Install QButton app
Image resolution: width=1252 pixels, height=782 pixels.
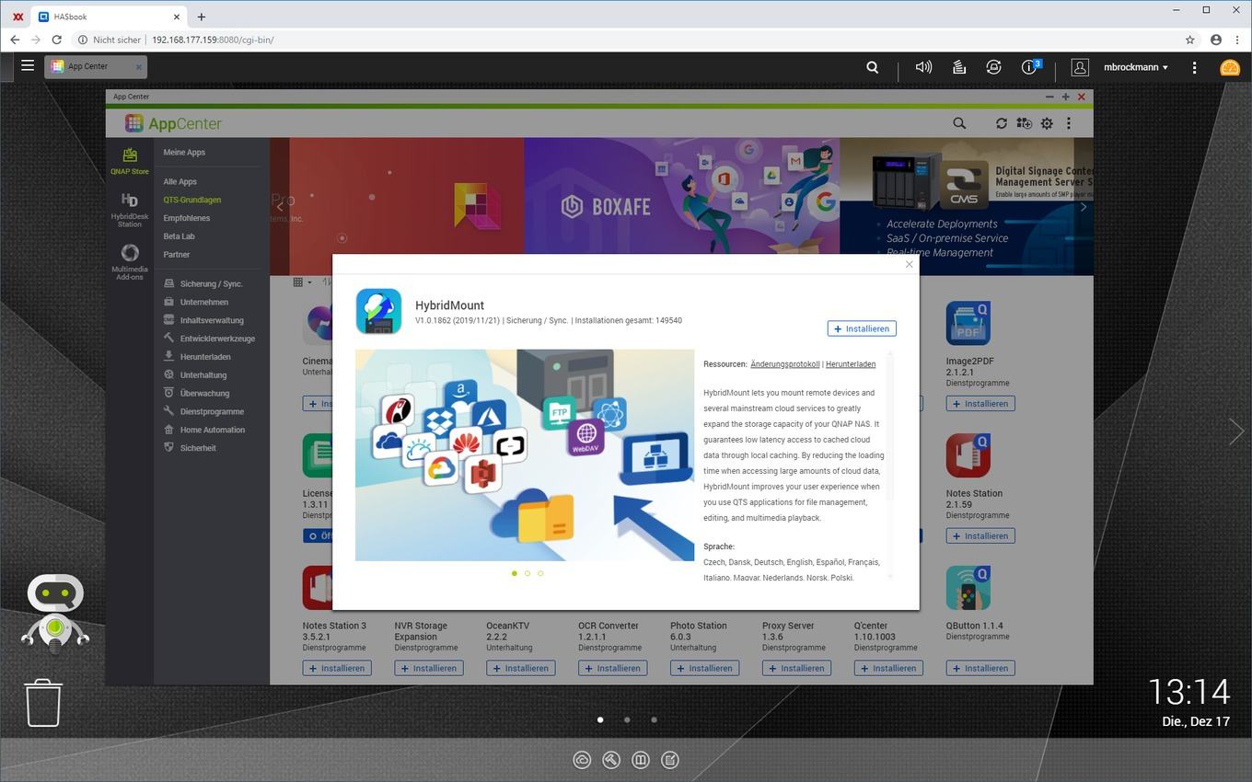[980, 669]
